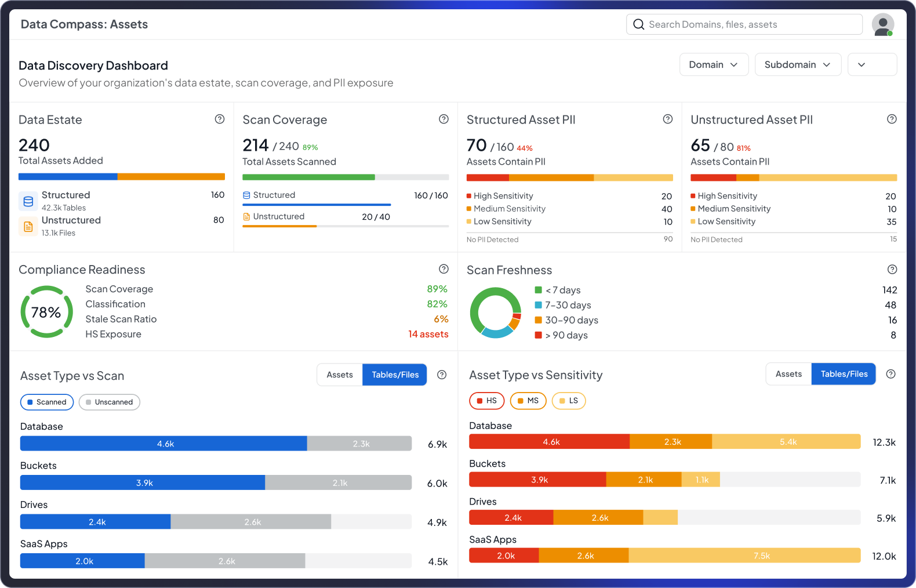Click the Buckets scanned 3.9k bar segment
The height and width of the screenshot is (588, 916).
[143, 482]
